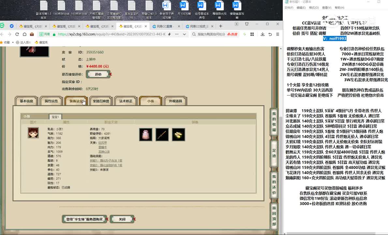Open the three-dot address bar menu
Viewport: 388px width, 235px height.
tap(177, 34)
